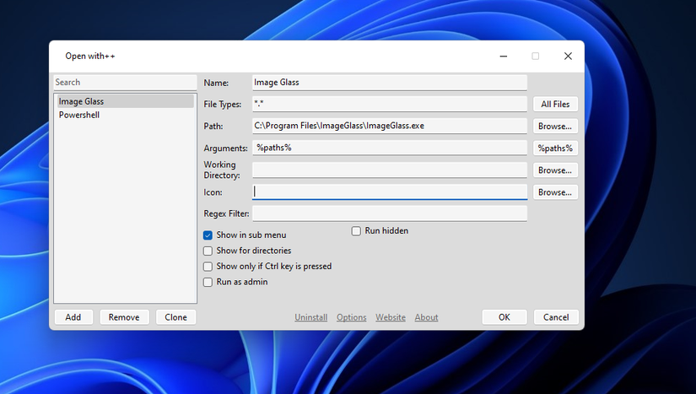Visit the Website link

(x=390, y=317)
